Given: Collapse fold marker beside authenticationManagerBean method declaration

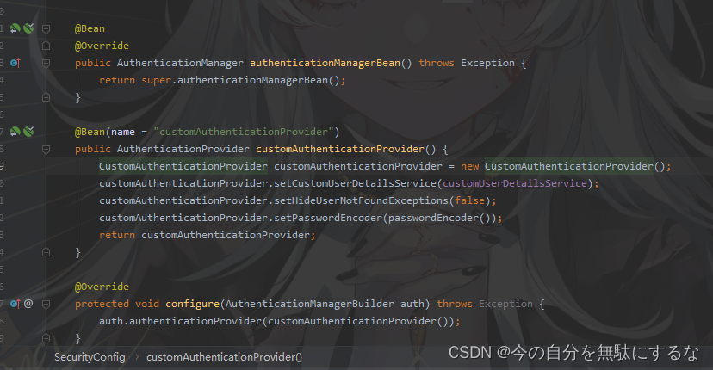Looking at the screenshot, I should point(46,63).
